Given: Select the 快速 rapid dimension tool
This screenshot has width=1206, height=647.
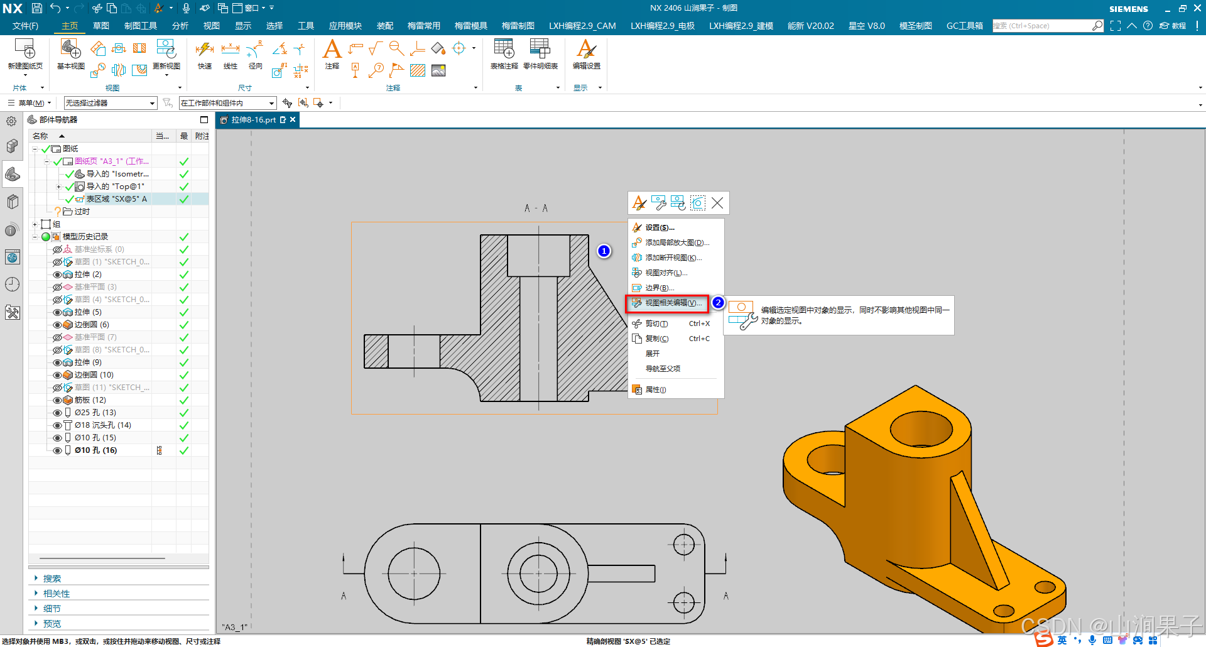Looking at the screenshot, I should (205, 49).
